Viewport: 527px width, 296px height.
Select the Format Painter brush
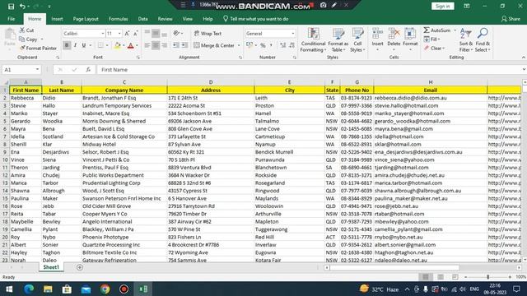pyautogui.click(x=22, y=48)
